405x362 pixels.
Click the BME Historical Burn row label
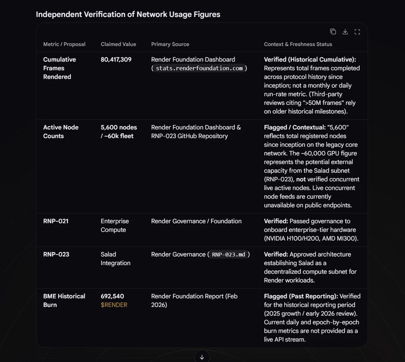point(64,300)
